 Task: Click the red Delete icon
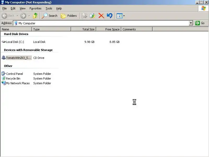click(101, 16)
